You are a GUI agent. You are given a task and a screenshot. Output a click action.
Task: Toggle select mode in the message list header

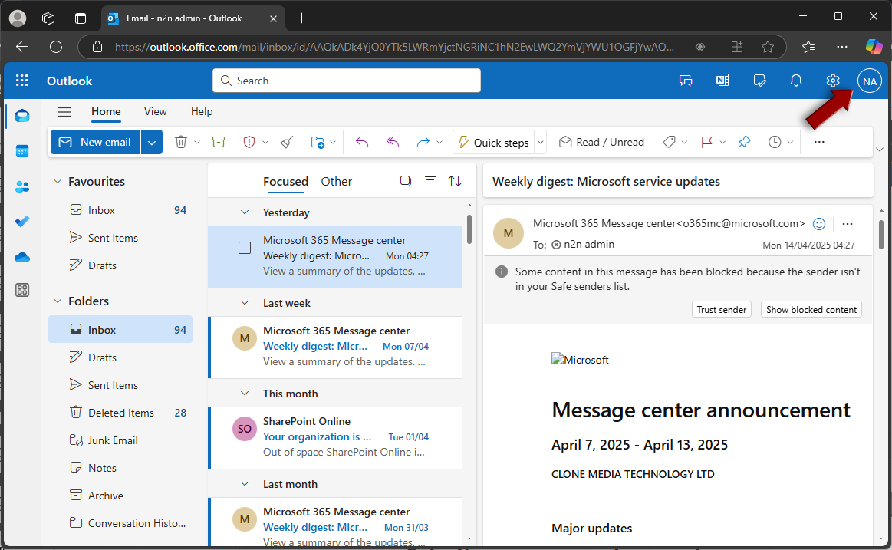(406, 181)
